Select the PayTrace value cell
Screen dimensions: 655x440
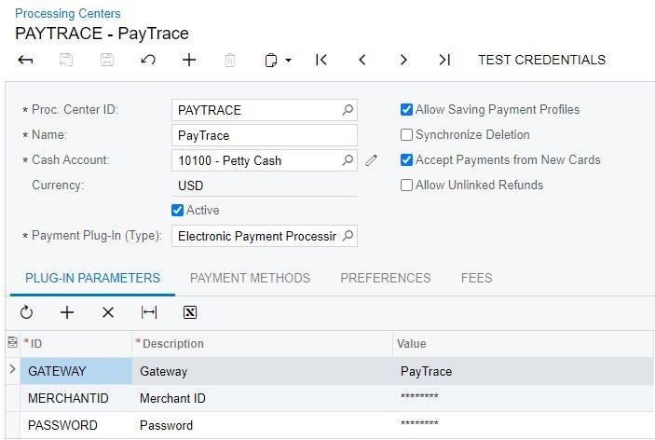click(x=524, y=371)
